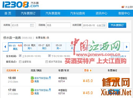This screenshot has height=98, width=133.
Task: Click the blue 汽车票预订 search button
Action: (117, 25)
